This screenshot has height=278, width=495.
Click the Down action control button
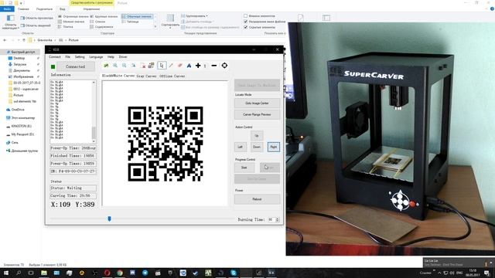(x=257, y=147)
